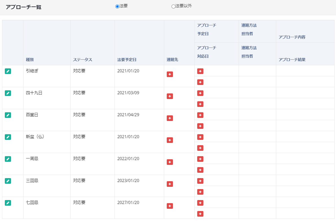The width and height of the screenshot is (336, 222).
Task: Add 連絡先 for the 七回忌 row
Action: pos(170,206)
